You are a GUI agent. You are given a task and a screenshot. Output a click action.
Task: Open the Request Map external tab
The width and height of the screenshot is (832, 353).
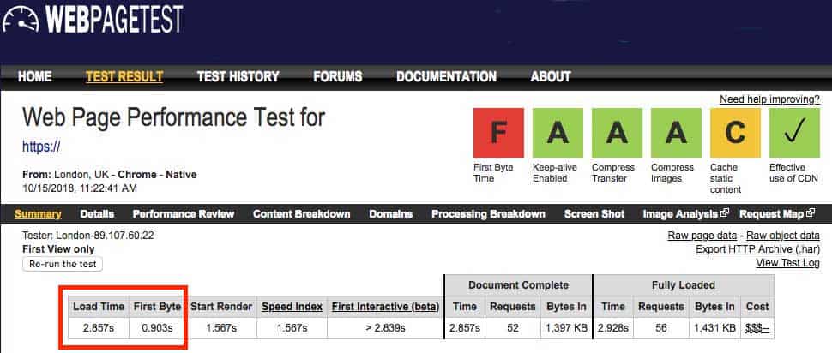pos(777,214)
